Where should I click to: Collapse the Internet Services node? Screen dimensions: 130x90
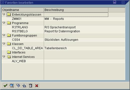[4, 56]
